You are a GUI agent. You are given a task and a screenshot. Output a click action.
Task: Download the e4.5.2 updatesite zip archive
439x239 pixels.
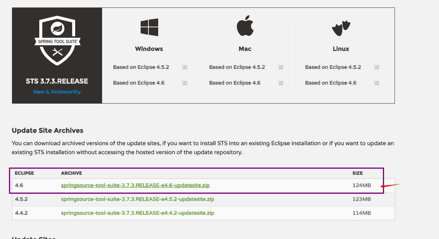click(138, 199)
